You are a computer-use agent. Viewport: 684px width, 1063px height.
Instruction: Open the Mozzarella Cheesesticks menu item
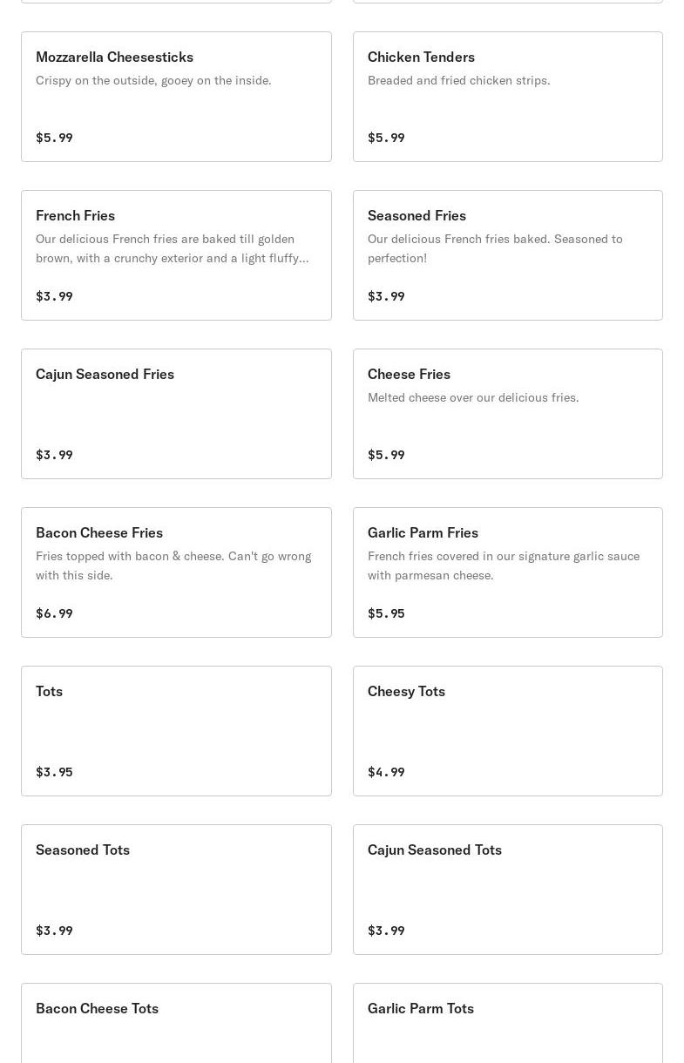pos(176,97)
